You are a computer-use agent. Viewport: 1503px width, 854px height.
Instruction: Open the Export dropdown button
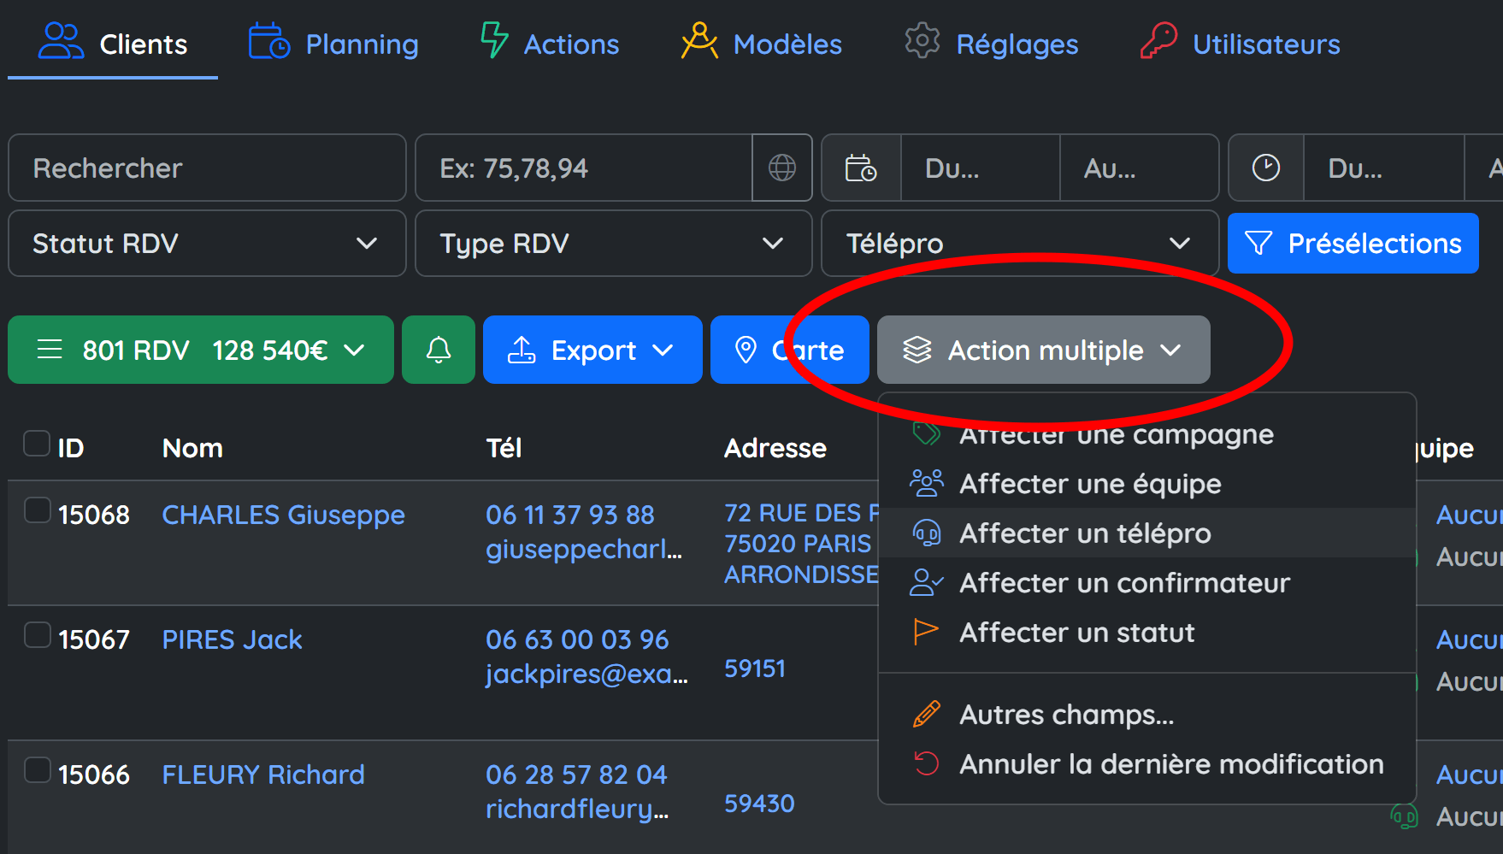pos(592,350)
